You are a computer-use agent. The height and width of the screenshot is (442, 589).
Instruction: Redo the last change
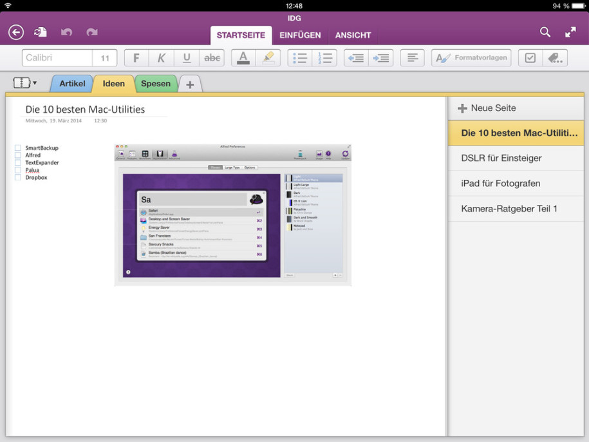[91, 32]
